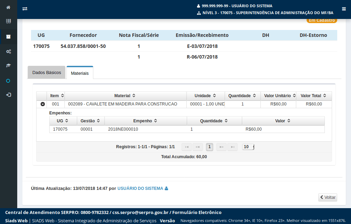Click Registros: 1-1/1 - Páginas: 1/1 text
Screen dimensions: 351x224
(x=145, y=147)
